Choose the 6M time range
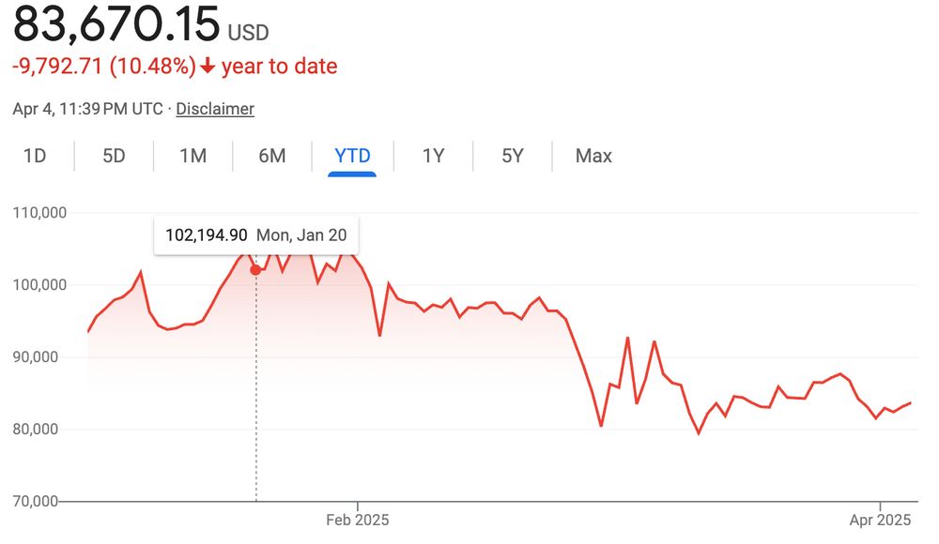 click(272, 157)
